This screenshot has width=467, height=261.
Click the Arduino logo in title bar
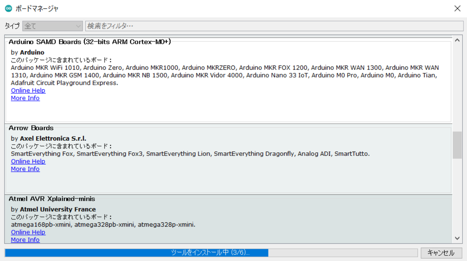coord(8,8)
